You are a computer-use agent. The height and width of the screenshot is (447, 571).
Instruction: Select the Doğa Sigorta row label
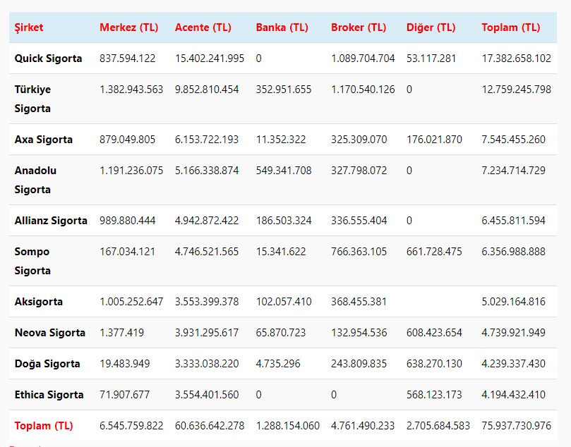(47, 364)
